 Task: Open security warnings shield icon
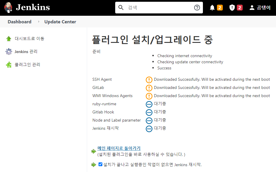(x=232, y=8)
